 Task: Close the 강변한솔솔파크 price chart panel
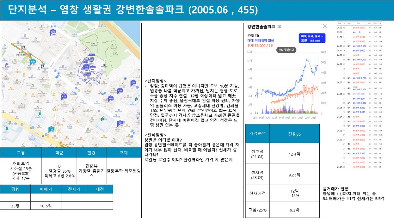click(x=325, y=26)
